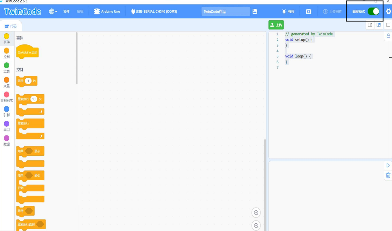Open settings with the gear icon
The height and width of the screenshot is (231, 392).
click(388, 12)
